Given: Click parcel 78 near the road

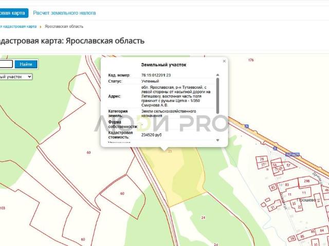Looking at the screenshot, I should pyautogui.click(x=262, y=159).
